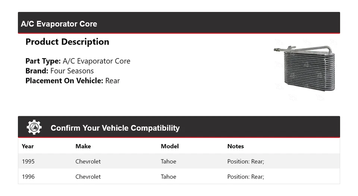Click Position: Rear note in 1996 row
The image size is (358, 196).
[x=246, y=177]
